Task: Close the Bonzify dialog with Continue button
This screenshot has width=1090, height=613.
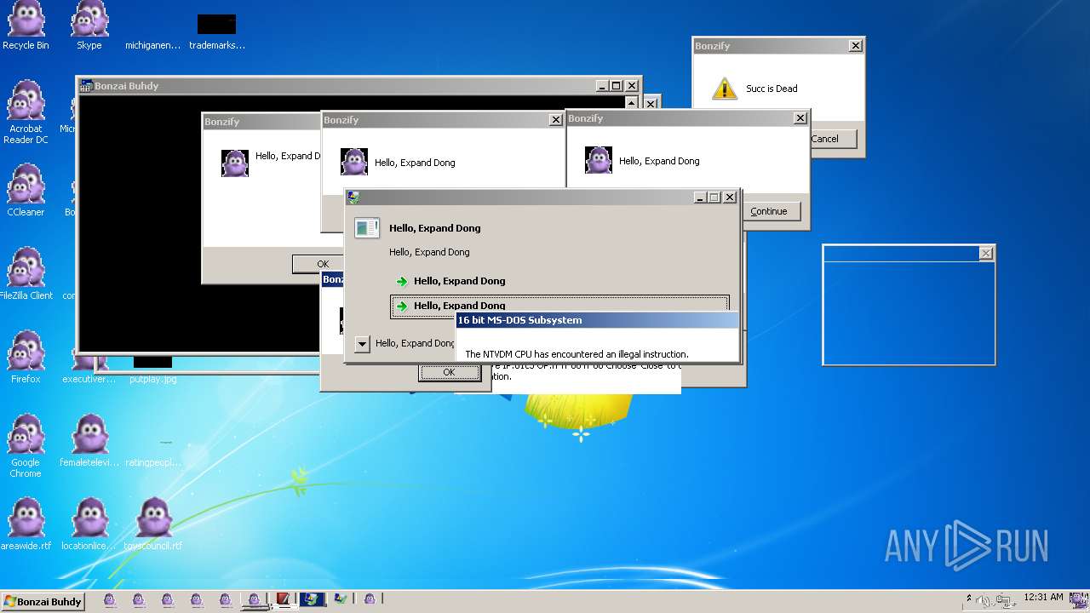Action: [800, 118]
